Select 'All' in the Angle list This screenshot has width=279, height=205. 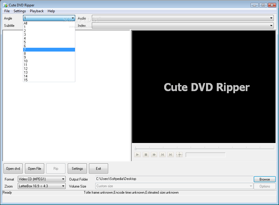(x=49, y=23)
